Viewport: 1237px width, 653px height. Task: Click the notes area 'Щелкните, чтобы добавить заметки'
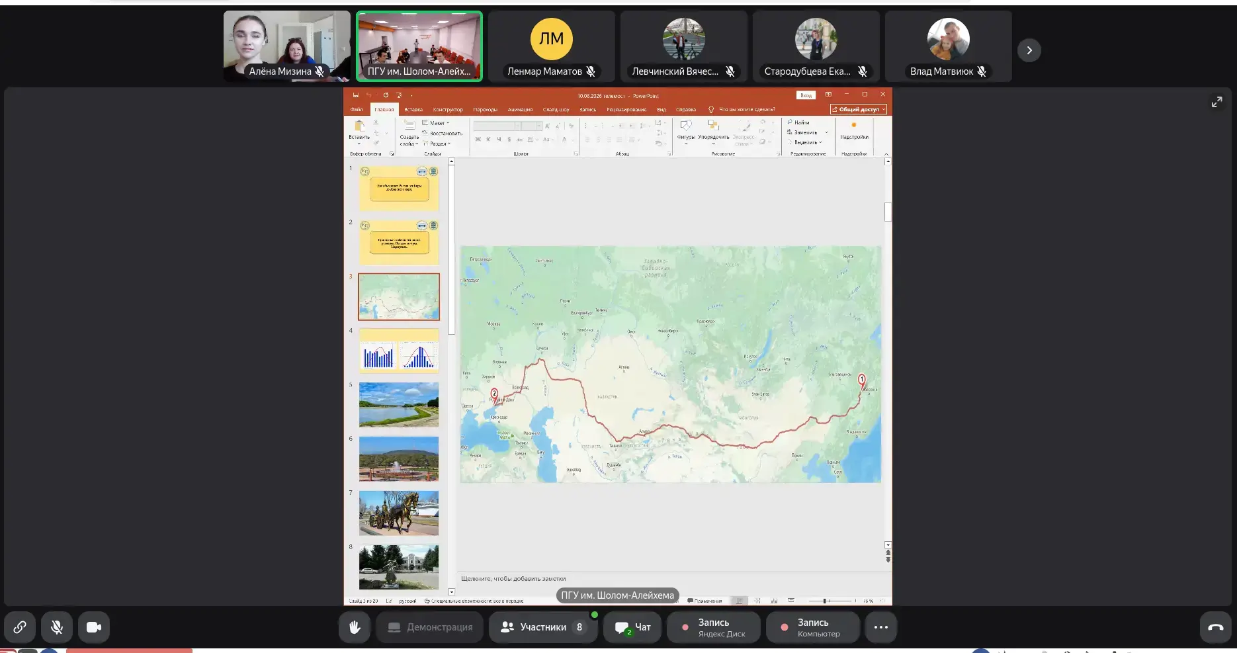click(513, 579)
